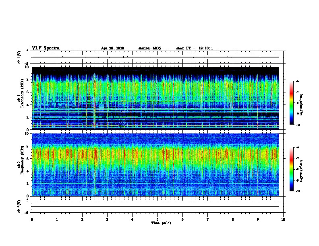Click the "3" tick on Time axis
319x246 pixels.
(107, 219)
